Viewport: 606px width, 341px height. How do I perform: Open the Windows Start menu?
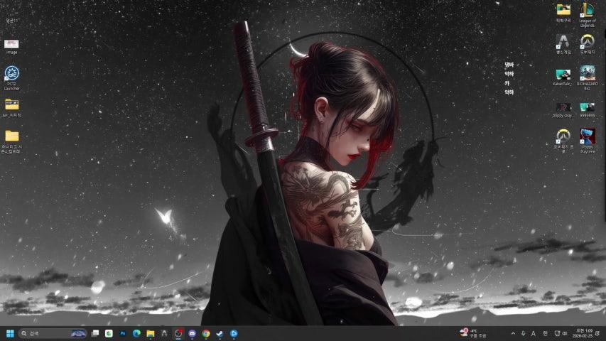(11, 333)
